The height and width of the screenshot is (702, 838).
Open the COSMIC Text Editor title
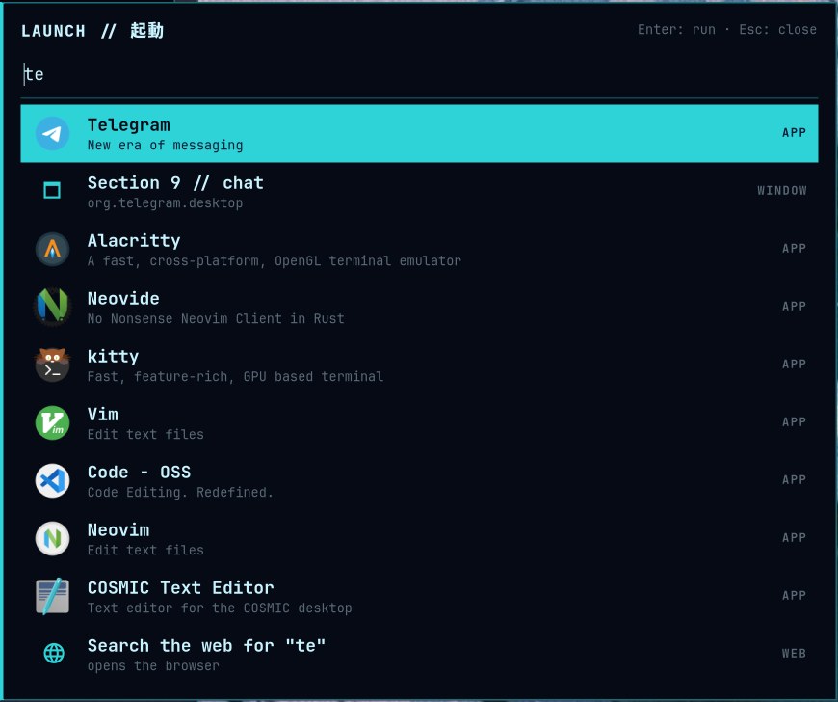coord(181,587)
